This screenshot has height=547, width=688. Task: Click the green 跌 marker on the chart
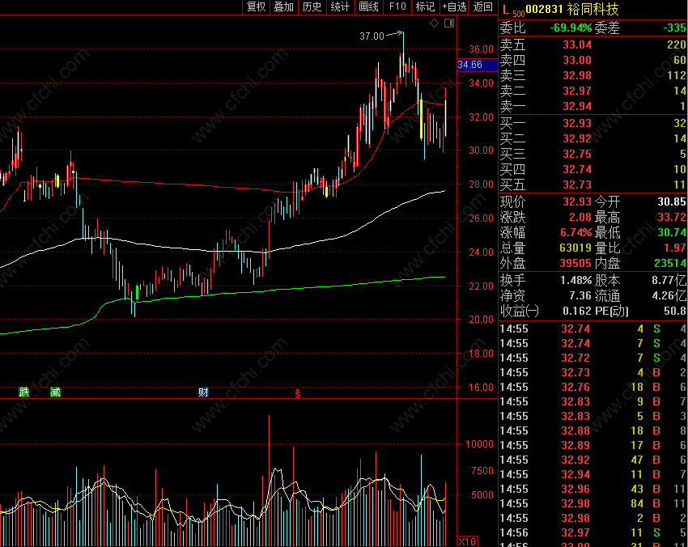(x=24, y=392)
